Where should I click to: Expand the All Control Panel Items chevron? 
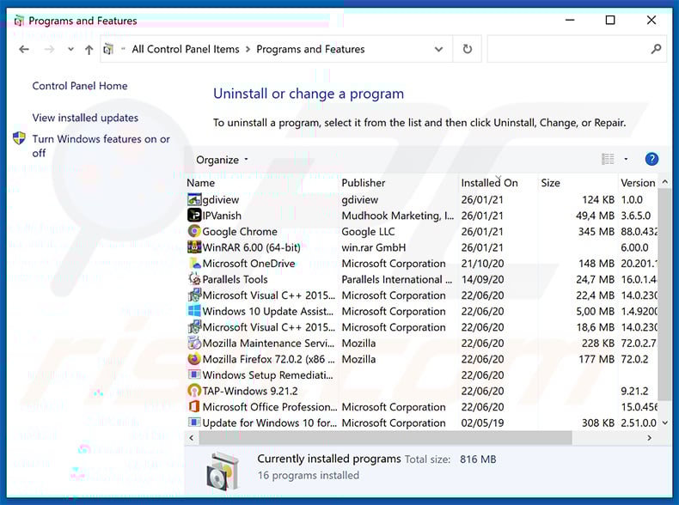(248, 49)
